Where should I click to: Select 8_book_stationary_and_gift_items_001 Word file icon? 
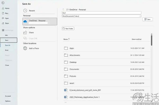tap(66, 90)
